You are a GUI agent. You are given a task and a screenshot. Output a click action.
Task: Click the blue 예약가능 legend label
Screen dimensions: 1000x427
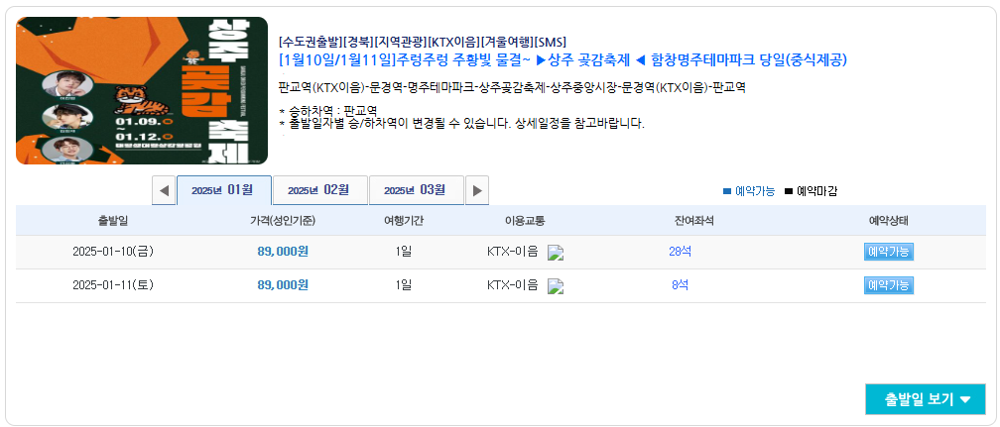coord(755,191)
